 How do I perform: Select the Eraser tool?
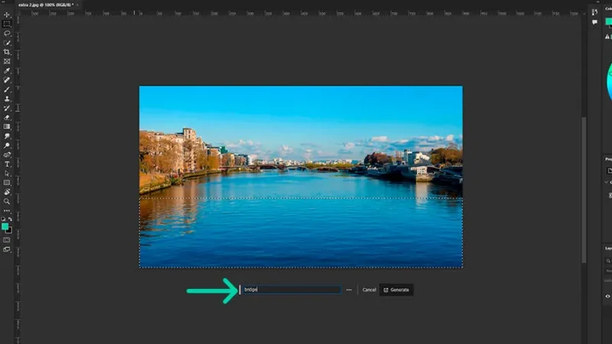point(7,118)
